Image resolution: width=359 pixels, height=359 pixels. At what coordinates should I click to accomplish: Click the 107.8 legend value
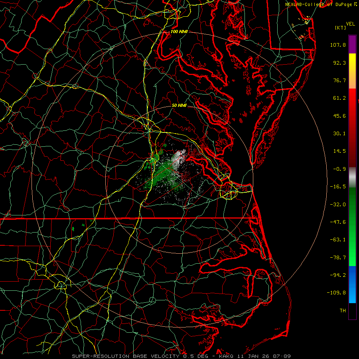[x=338, y=45]
